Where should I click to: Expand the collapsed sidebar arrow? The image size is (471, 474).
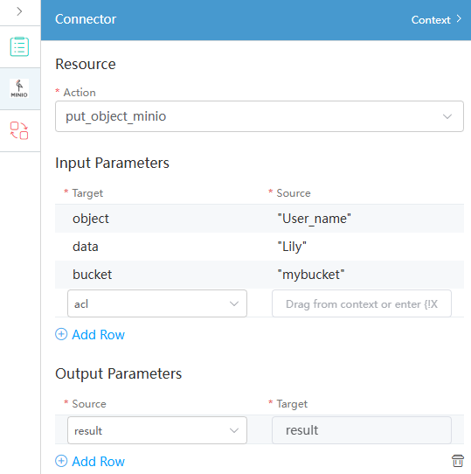pyautogui.click(x=19, y=11)
